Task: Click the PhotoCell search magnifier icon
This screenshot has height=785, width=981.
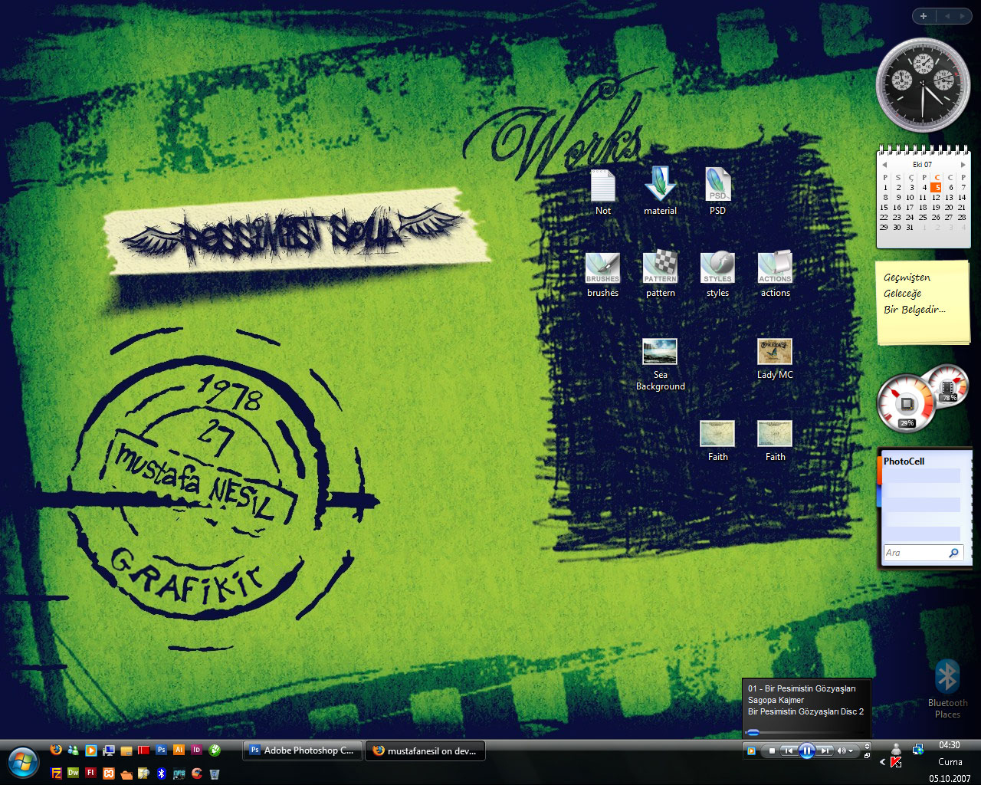Action: [x=953, y=553]
